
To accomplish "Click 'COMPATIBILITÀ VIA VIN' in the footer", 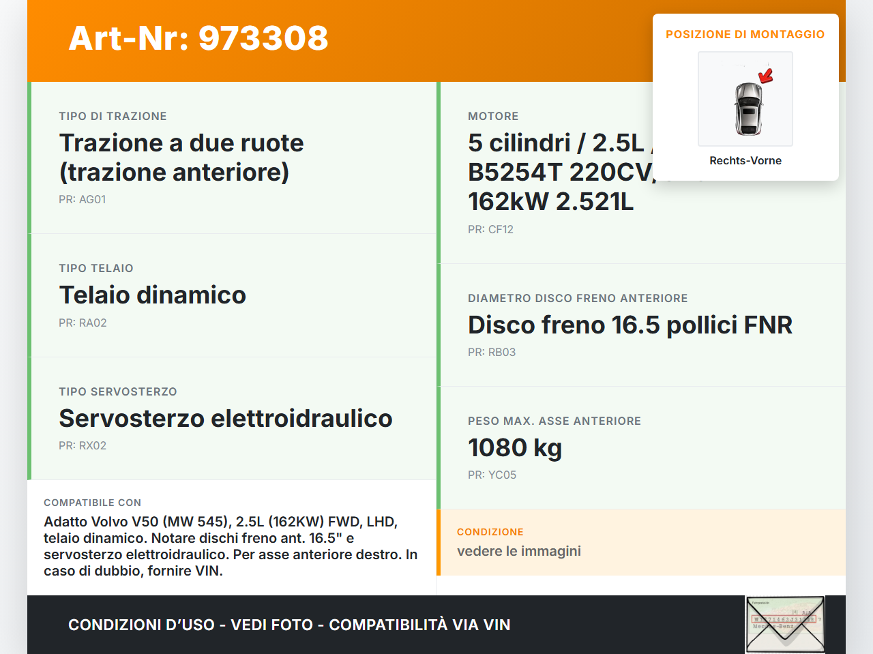I will pos(419,625).
